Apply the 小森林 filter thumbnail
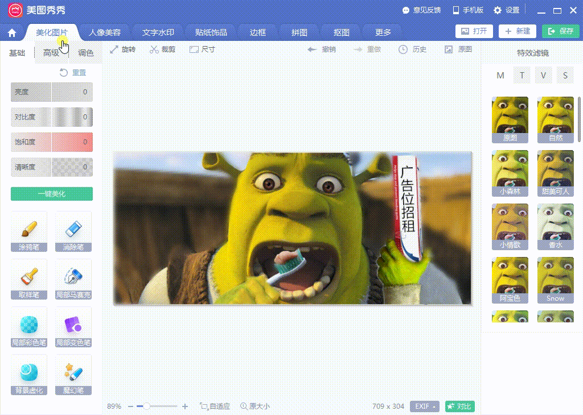The height and width of the screenshot is (415, 583). tap(510, 173)
